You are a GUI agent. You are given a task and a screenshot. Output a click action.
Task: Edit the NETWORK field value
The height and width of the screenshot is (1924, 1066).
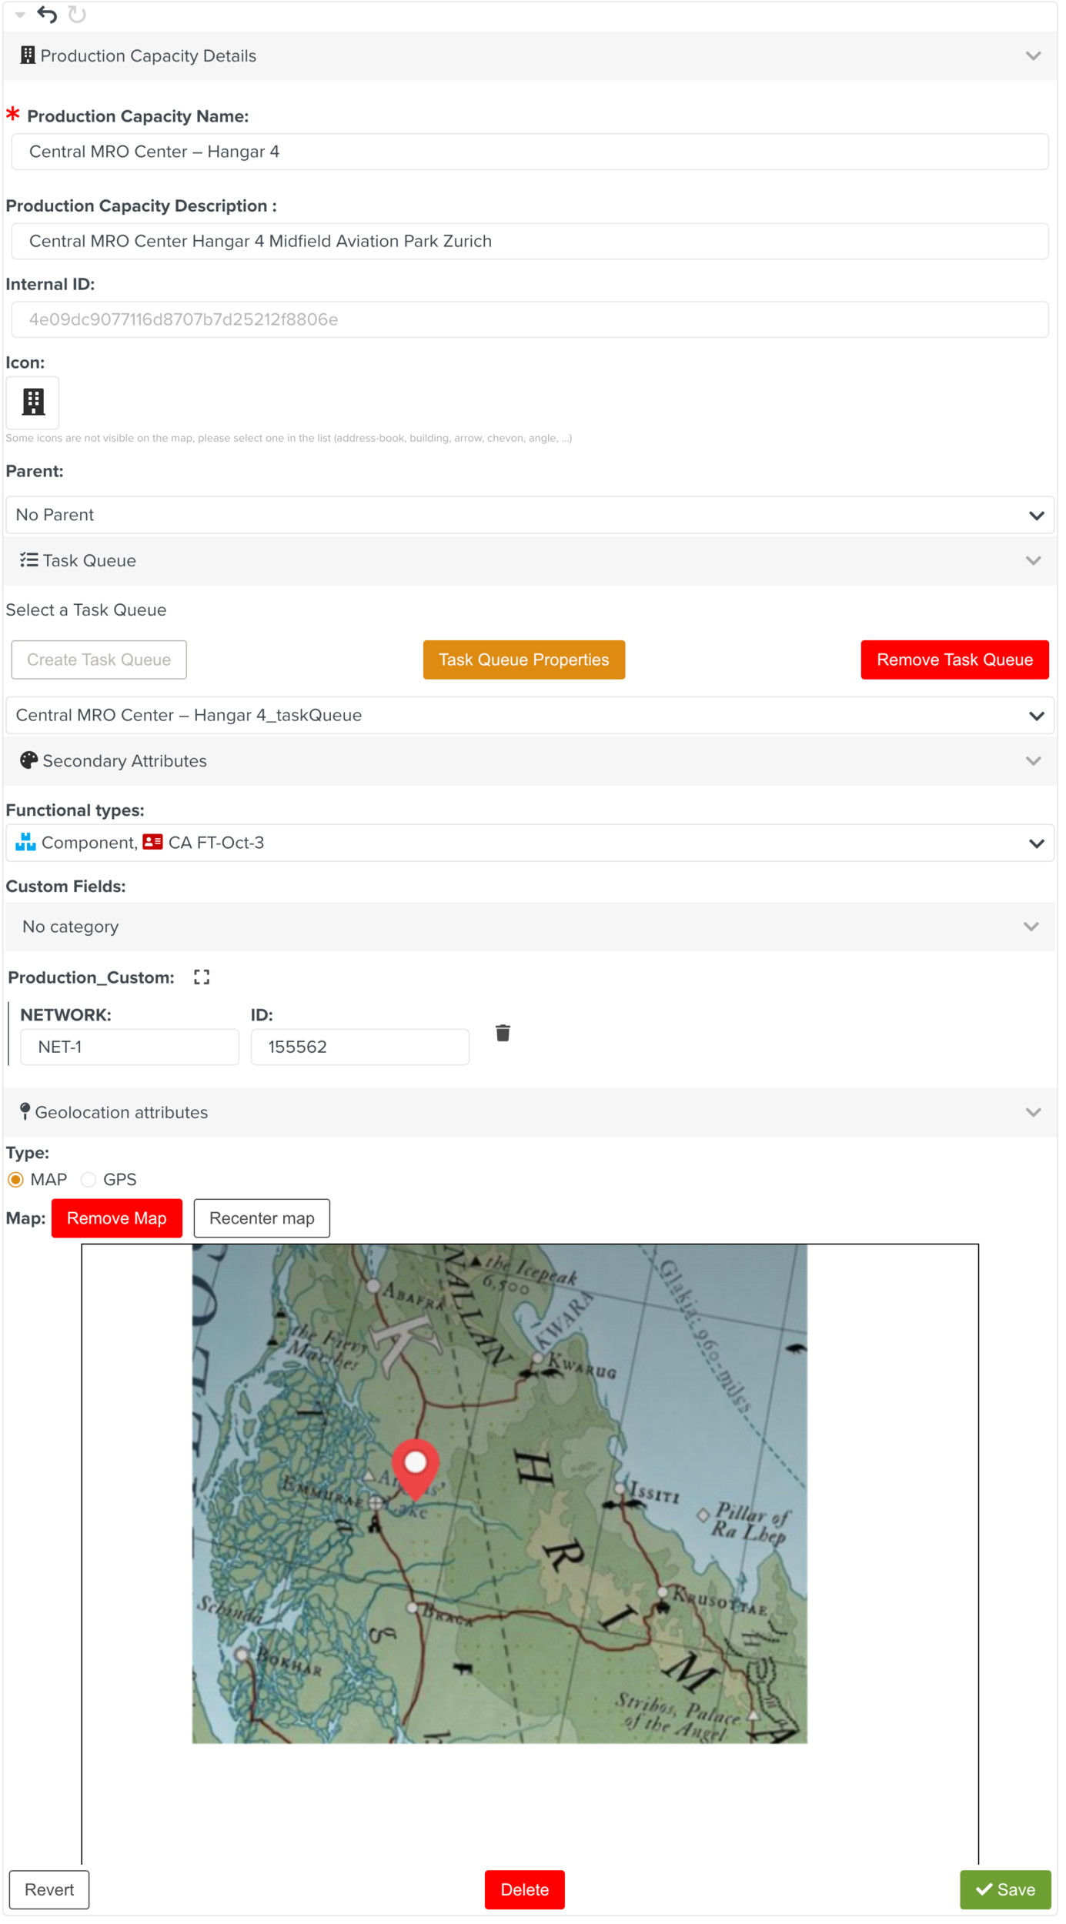(129, 1047)
